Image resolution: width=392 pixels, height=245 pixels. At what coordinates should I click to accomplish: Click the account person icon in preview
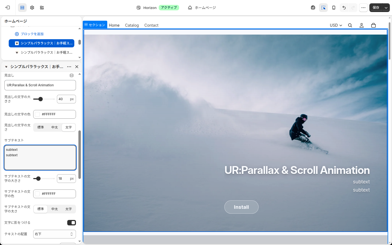point(362,25)
